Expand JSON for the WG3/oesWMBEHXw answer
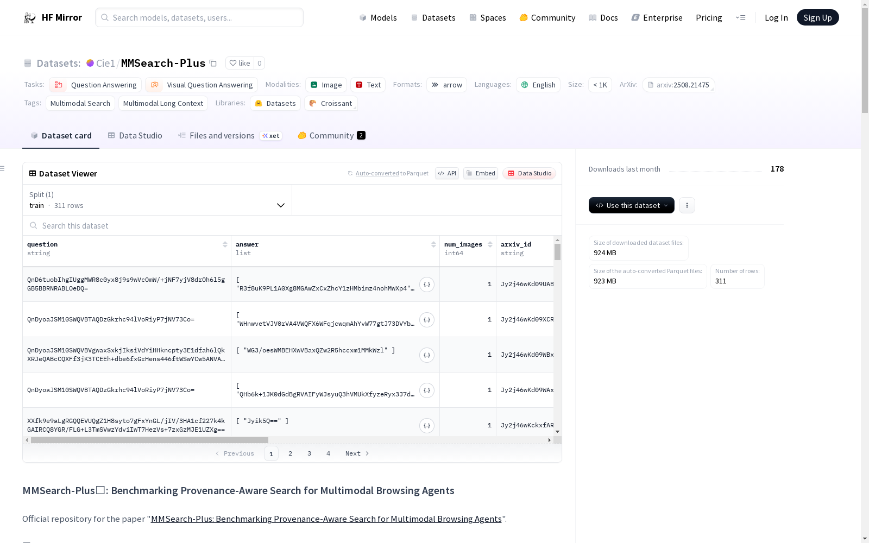Image resolution: width=869 pixels, height=543 pixels. [x=427, y=355]
